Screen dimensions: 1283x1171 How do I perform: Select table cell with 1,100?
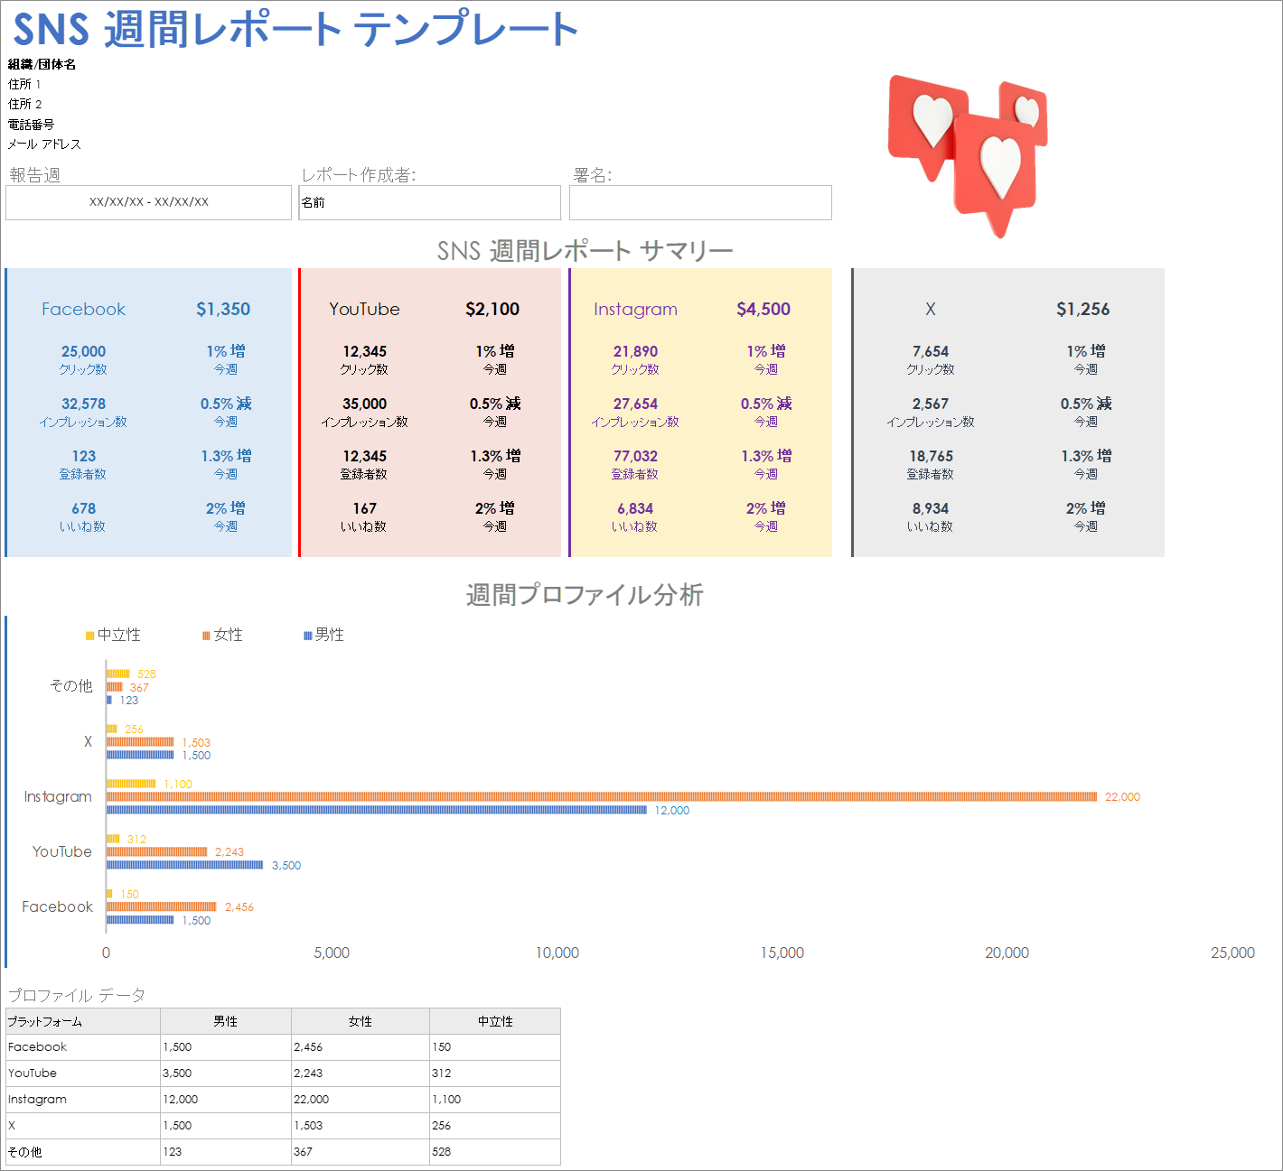(495, 1100)
